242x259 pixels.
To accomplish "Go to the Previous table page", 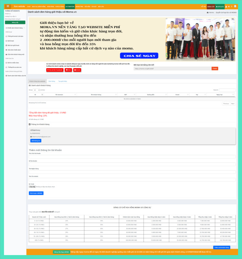I will [x=226, y=104].
